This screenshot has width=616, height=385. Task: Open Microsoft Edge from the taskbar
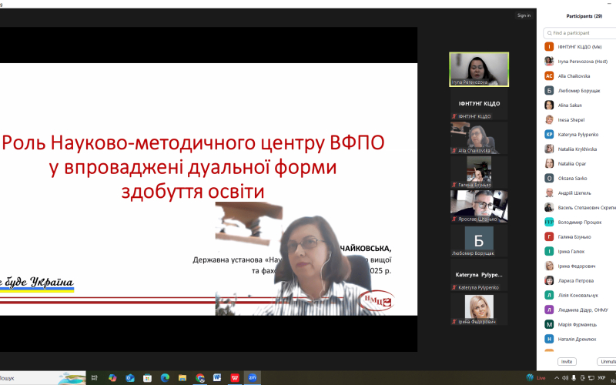(x=165, y=378)
